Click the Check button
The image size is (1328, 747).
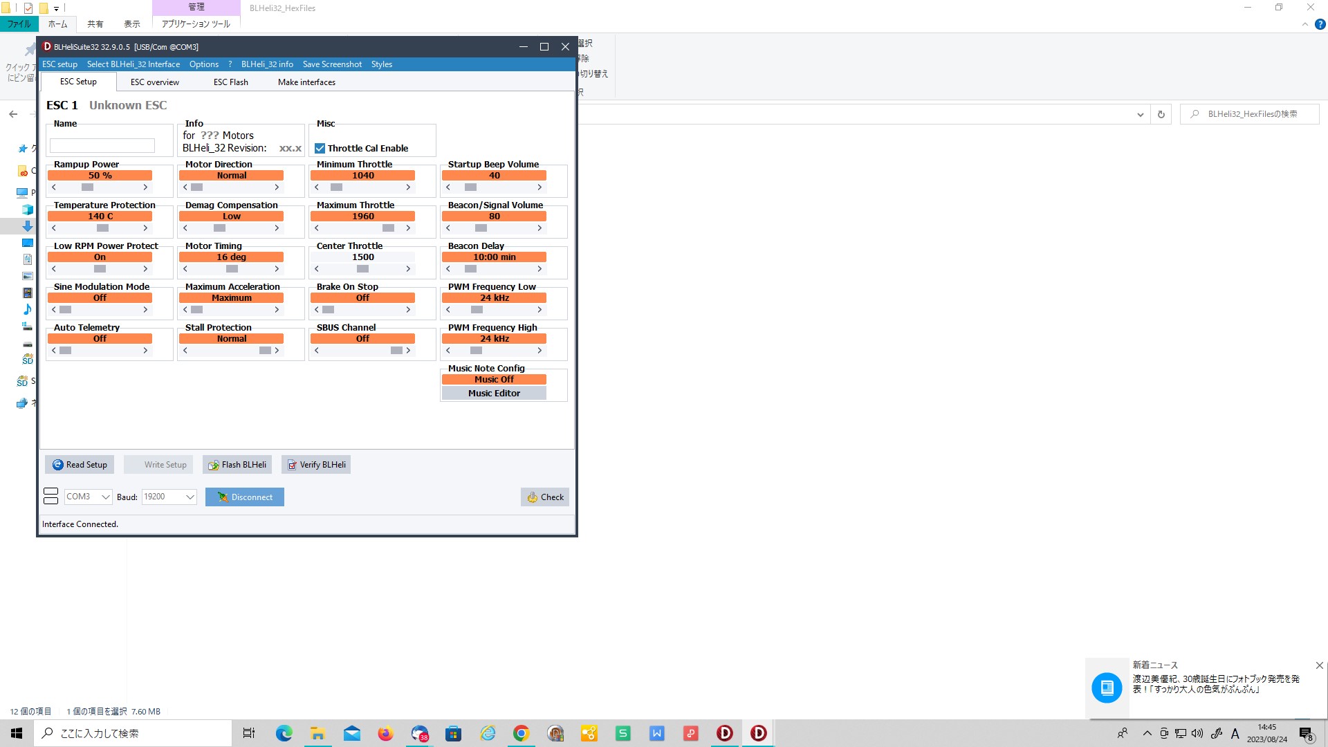point(545,497)
